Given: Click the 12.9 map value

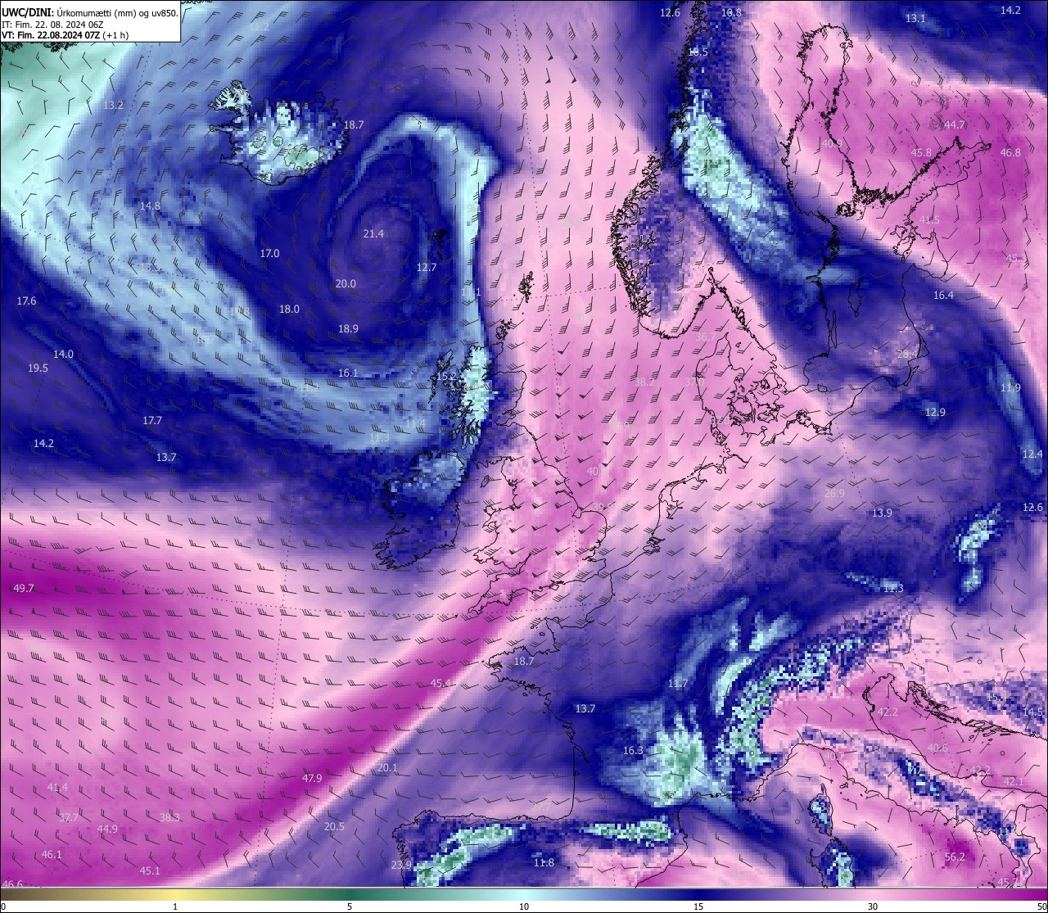Looking at the screenshot, I should click(x=935, y=412).
